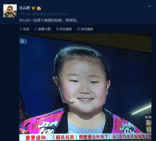
Task: Click the up-arrow collapse icon
Action: tap(21, 29)
